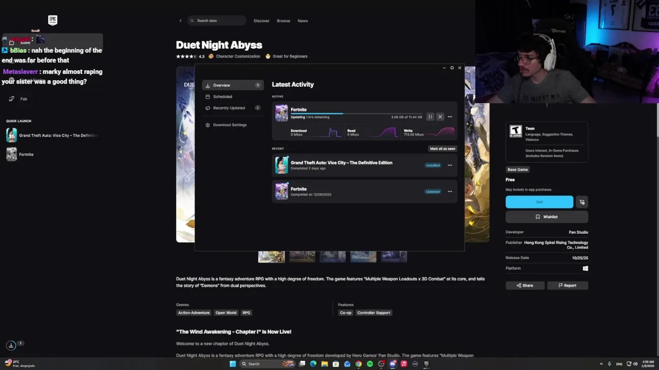Click the Installed badge for Grand Theft Auto
Viewport: 659px width, 370px height.
(432, 165)
